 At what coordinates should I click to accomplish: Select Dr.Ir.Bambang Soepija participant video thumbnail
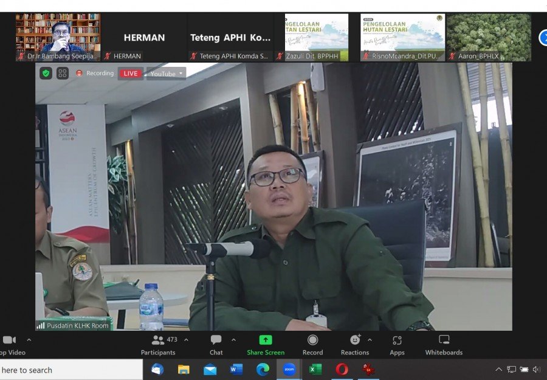(58, 37)
